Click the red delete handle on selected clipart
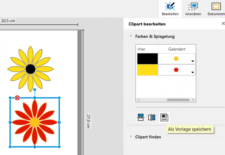225x155 pixels. tap(17, 98)
